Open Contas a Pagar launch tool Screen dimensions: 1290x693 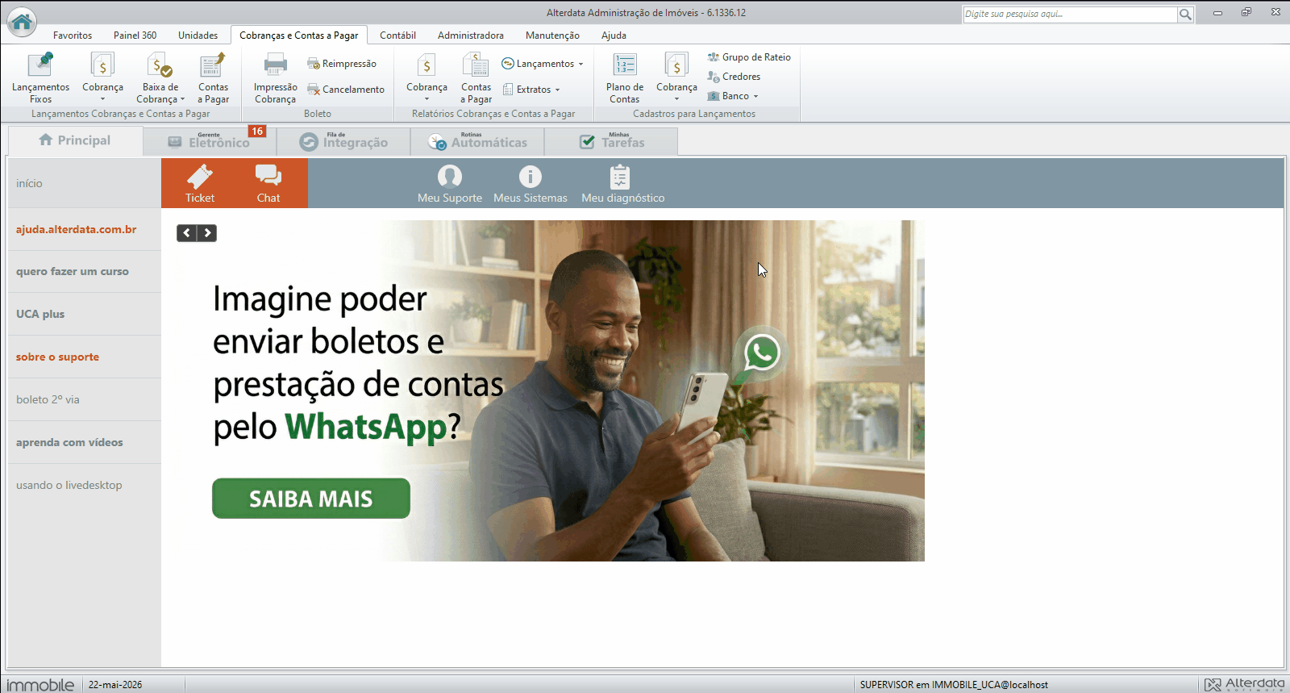click(x=213, y=78)
